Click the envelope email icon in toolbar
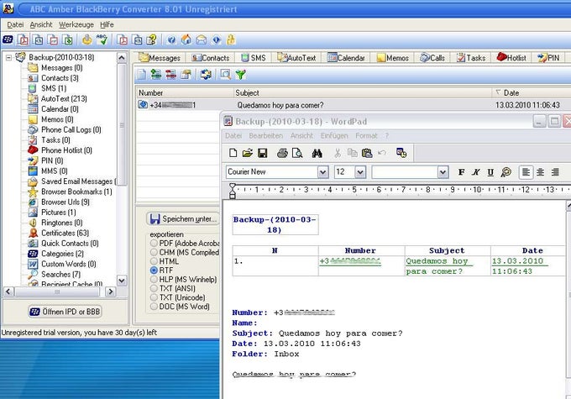 [202, 39]
